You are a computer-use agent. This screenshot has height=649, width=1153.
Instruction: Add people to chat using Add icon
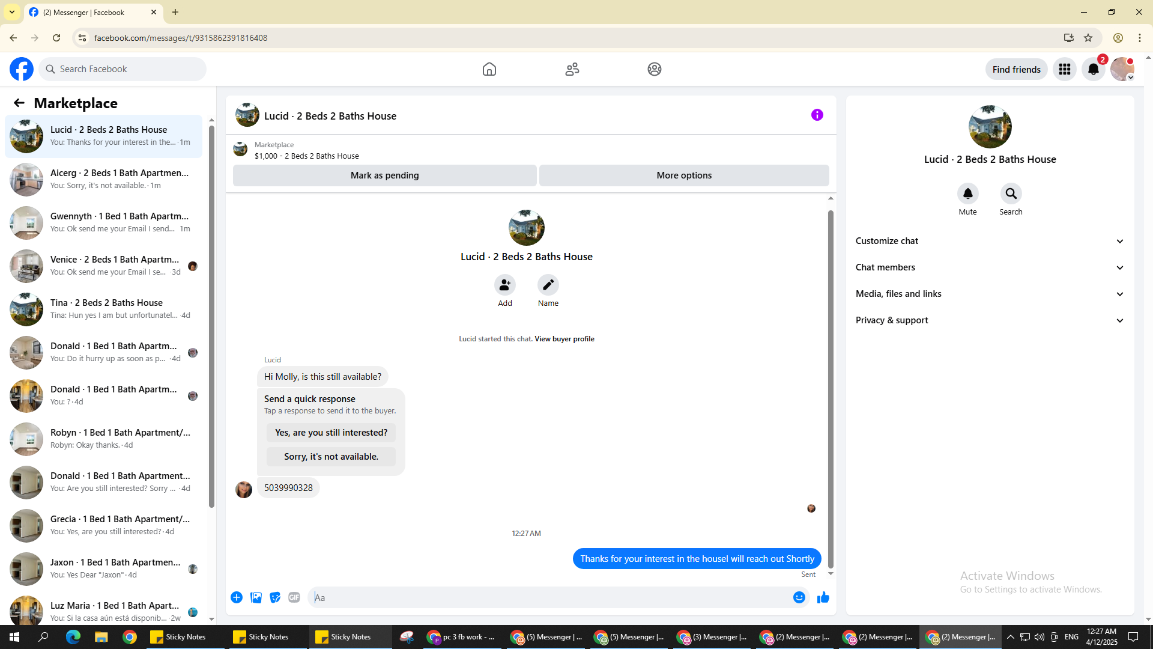(505, 285)
